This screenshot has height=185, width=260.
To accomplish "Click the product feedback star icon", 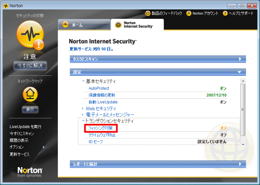I will pos(148,14).
